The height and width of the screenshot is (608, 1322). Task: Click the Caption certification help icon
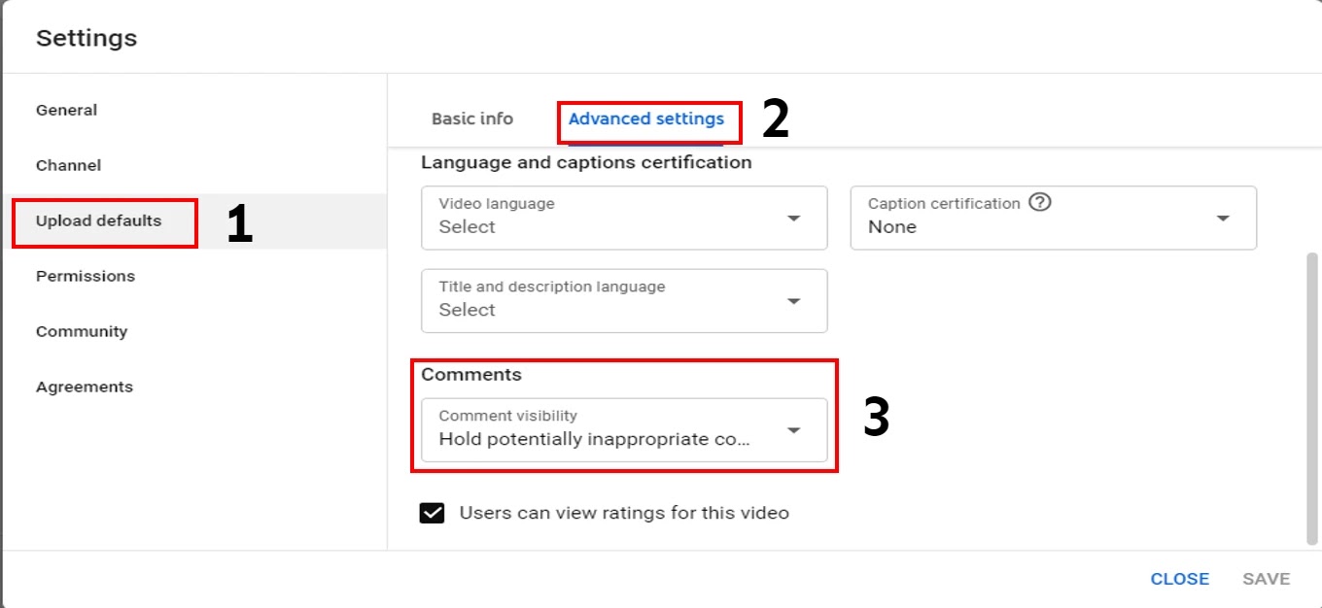1040,203
